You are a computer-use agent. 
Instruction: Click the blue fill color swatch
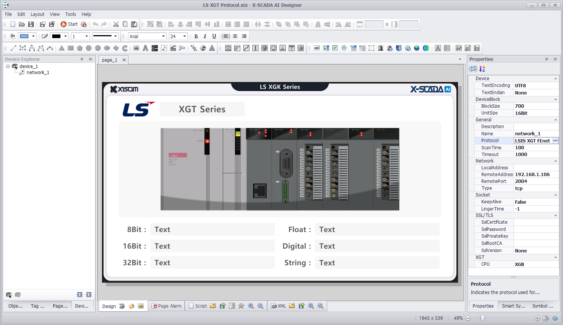[x=24, y=36]
